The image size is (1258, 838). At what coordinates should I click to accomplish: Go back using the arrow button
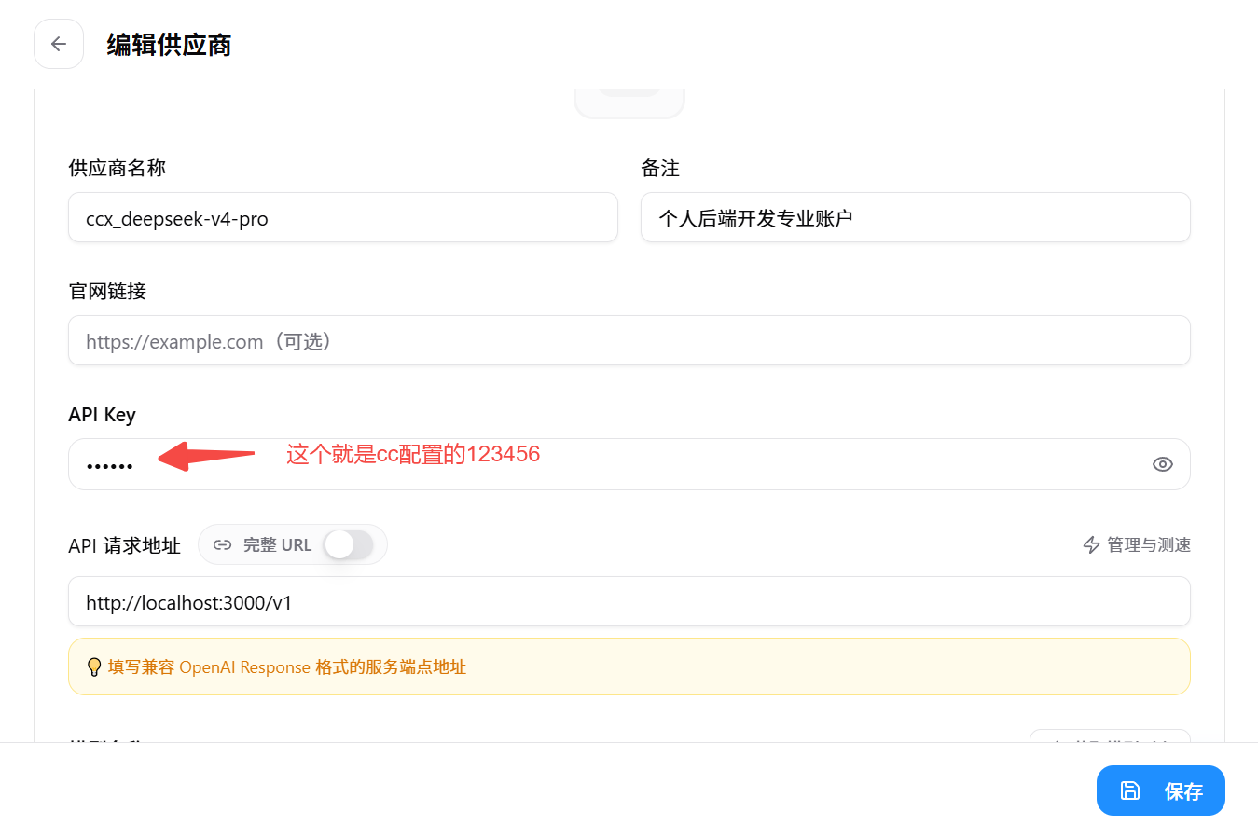click(x=59, y=44)
